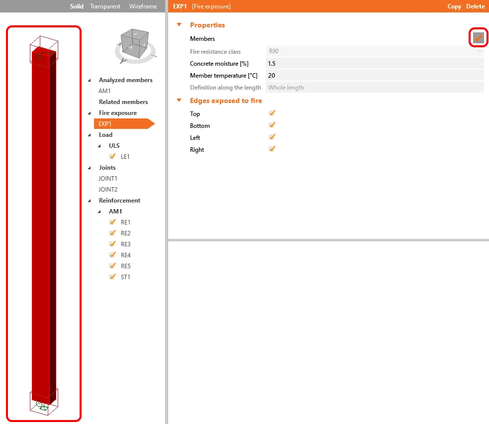The image size is (489, 424).
Task: Click the Y axis arrow of view cube
Action: pyautogui.click(x=123, y=61)
